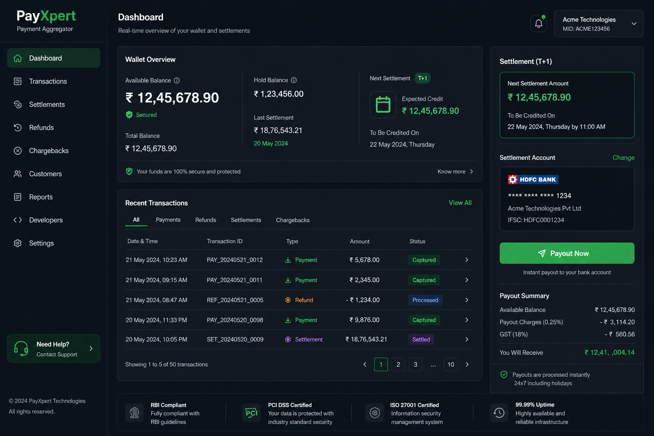Click the Captured status of PAY_20240520_0098
Image resolution: width=654 pixels, height=436 pixels.
[424, 320]
